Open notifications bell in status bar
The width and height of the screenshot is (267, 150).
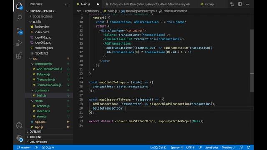[249, 147]
